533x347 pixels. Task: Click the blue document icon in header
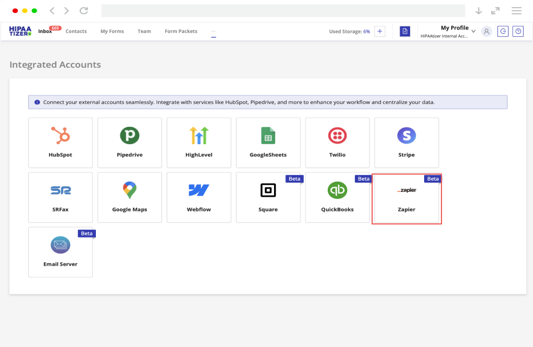pyautogui.click(x=405, y=31)
